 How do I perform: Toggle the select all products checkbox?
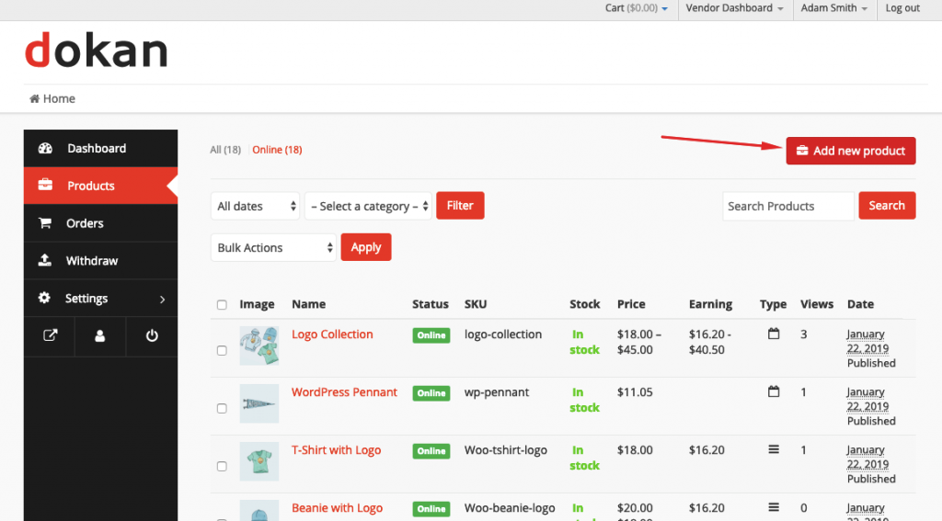tap(222, 305)
